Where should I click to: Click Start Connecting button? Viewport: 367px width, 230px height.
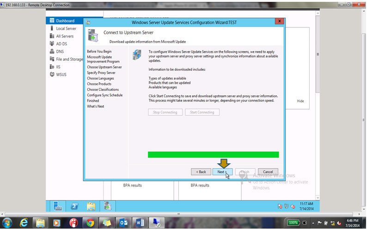(202, 112)
